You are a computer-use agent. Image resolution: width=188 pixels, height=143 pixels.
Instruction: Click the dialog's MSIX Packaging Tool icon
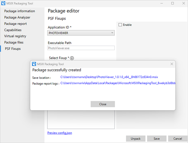coord(34,64)
